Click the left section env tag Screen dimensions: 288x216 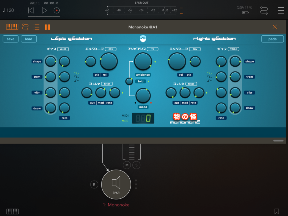111,49
